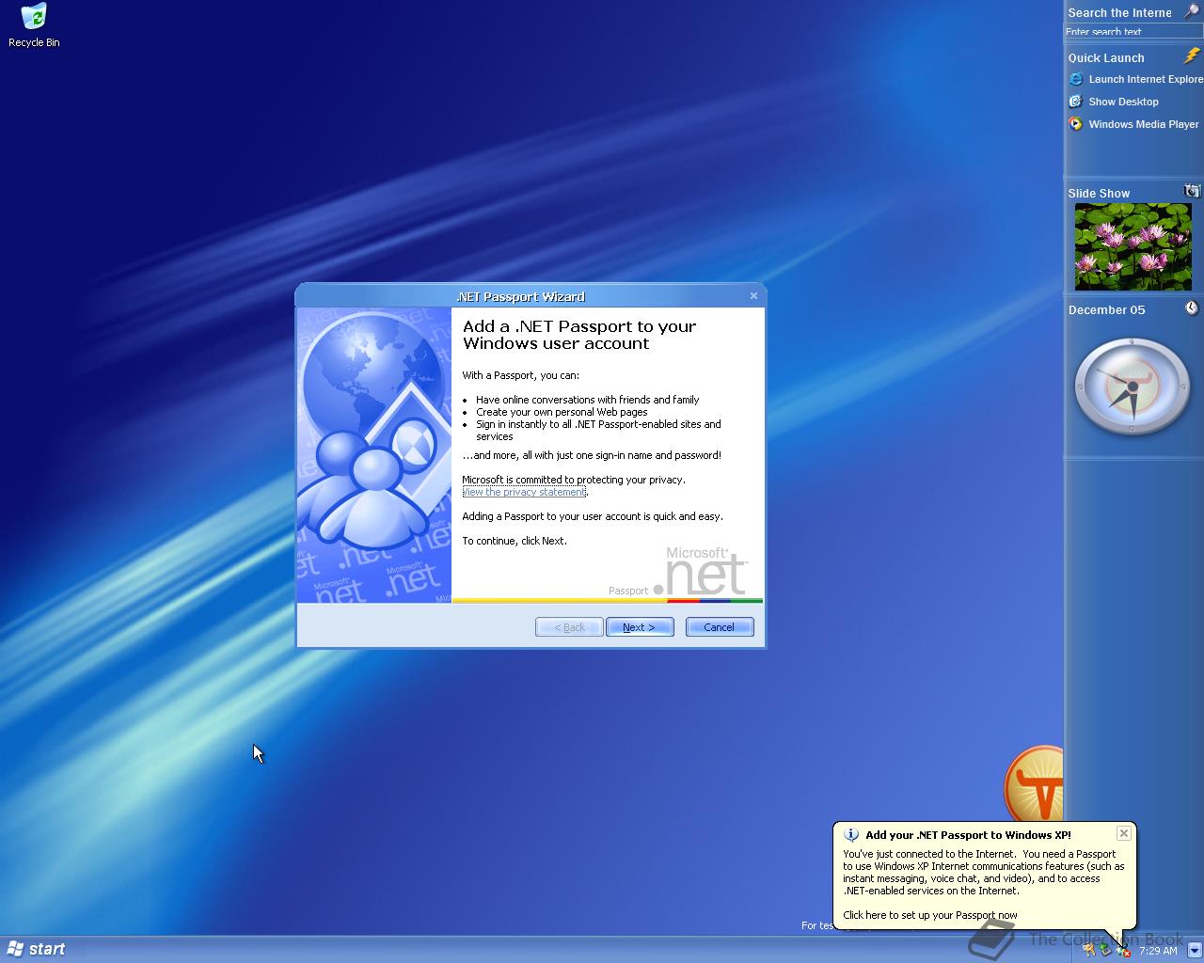Click Next in the .NET Passport Wizard
The image size is (1204, 963).
pos(640,627)
